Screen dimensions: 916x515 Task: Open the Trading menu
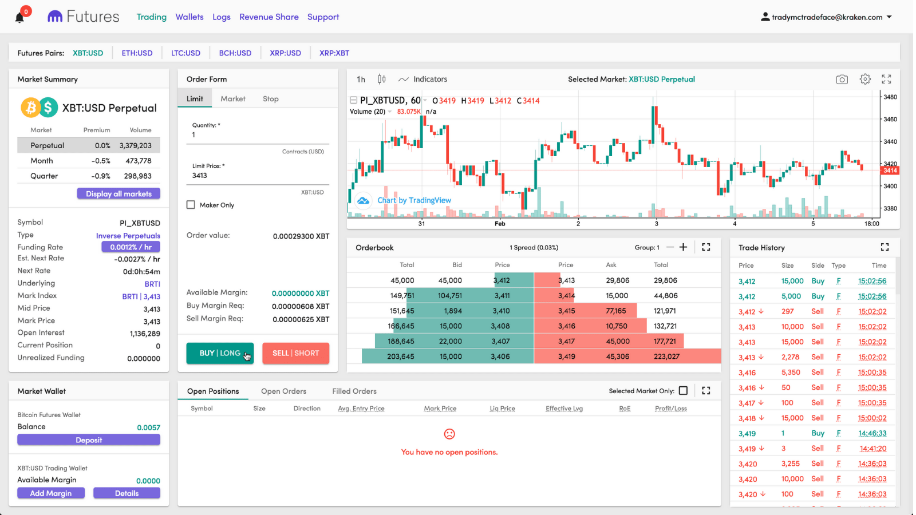pos(152,17)
